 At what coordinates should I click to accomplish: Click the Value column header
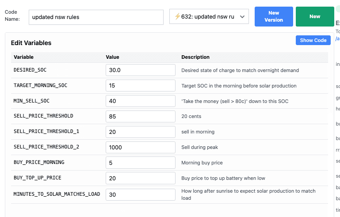point(112,57)
